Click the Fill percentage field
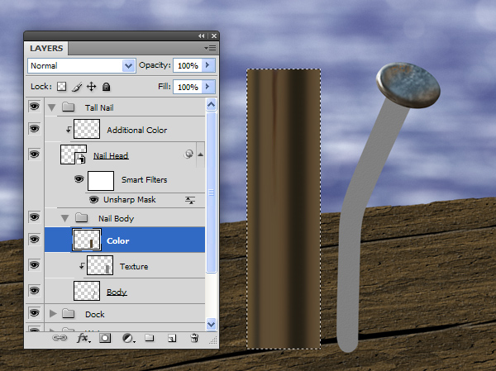The width and height of the screenshot is (496, 371). [188, 87]
